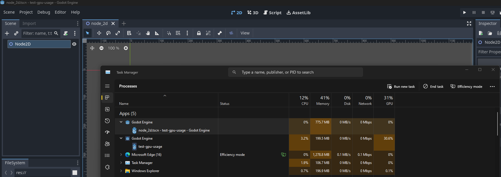Open scene tree extra options menu
The width and height of the screenshot is (501, 177).
click(75, 33)
